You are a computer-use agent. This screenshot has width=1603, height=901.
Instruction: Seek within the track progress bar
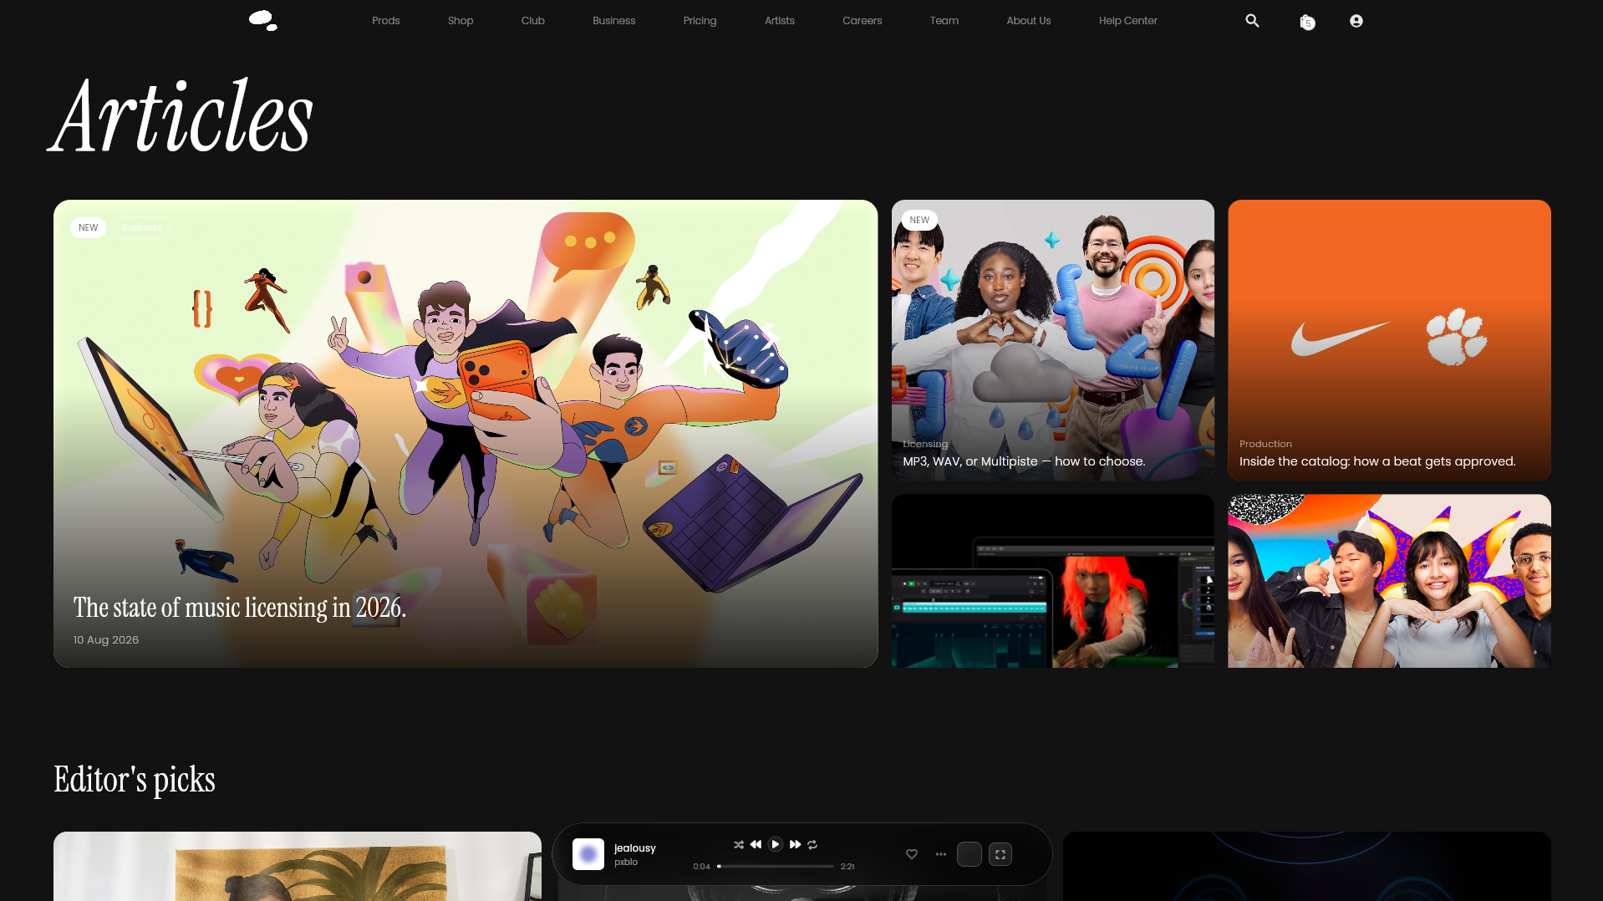(x=776, y=867)
